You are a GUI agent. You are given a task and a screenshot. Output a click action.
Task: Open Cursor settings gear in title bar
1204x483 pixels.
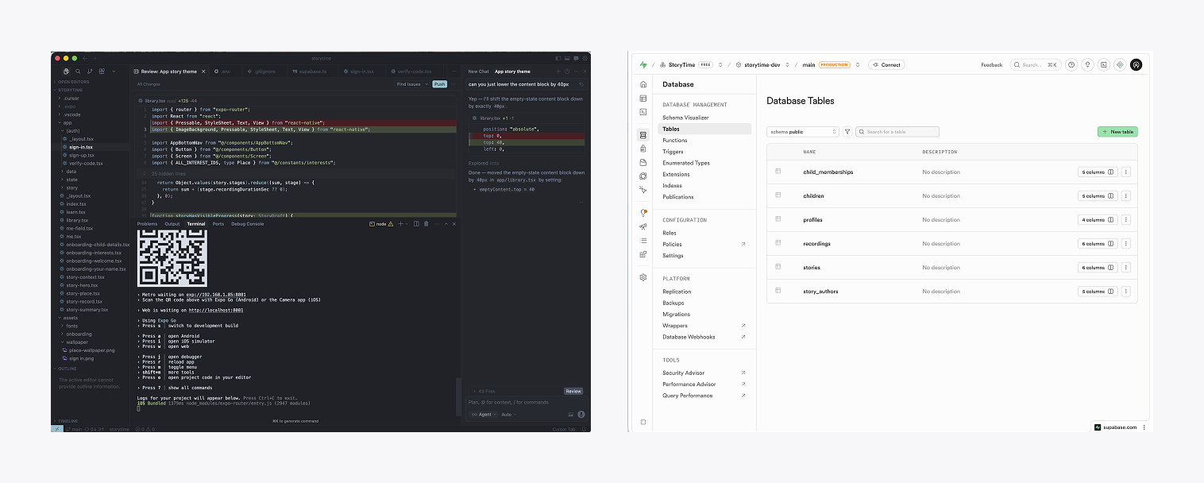pyautogui.click(x=585, y=58)
